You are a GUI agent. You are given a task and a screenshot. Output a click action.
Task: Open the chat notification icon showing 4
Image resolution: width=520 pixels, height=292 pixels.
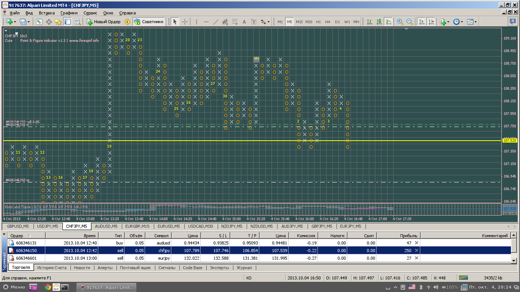coord(512,22)
